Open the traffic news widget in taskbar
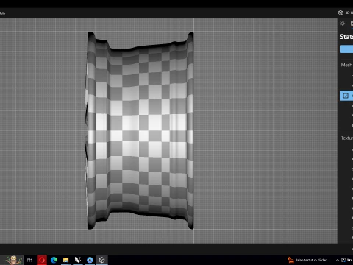The image size is (353, 265). 309,260
